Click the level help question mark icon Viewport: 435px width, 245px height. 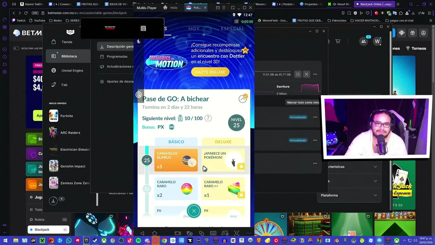click(x=208, y=118)
